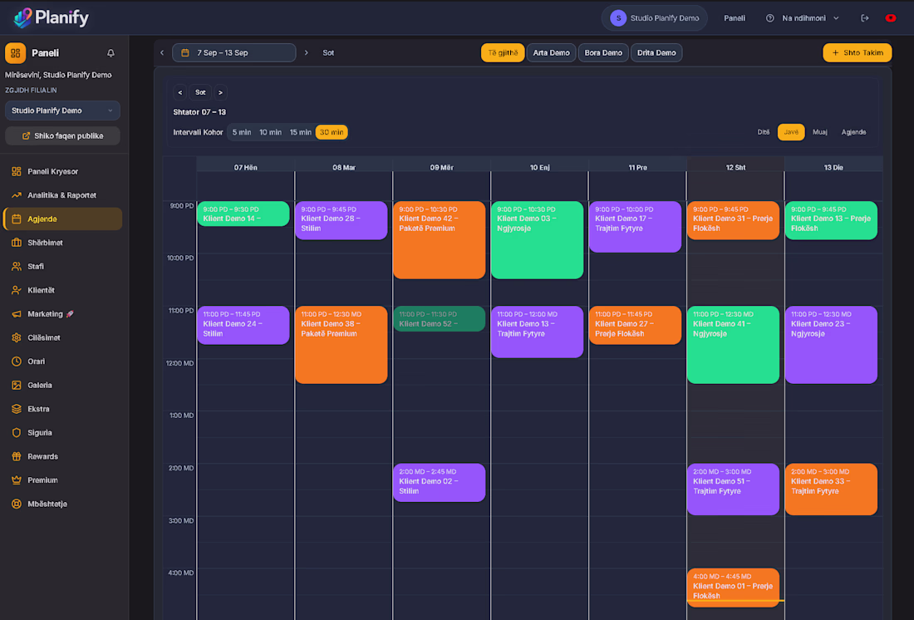Click Shiko faqen publike button
914x620 pixels.
click(x=62, y=136)
